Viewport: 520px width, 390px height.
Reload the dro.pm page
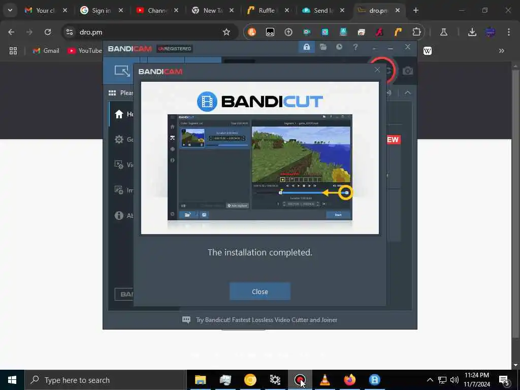click(x=48, y=32)
